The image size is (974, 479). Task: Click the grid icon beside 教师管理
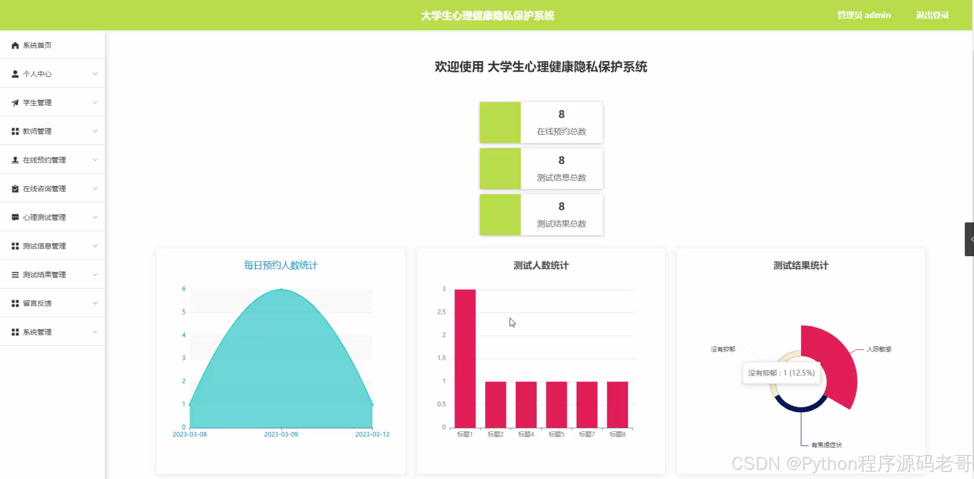tap(15, 131)
